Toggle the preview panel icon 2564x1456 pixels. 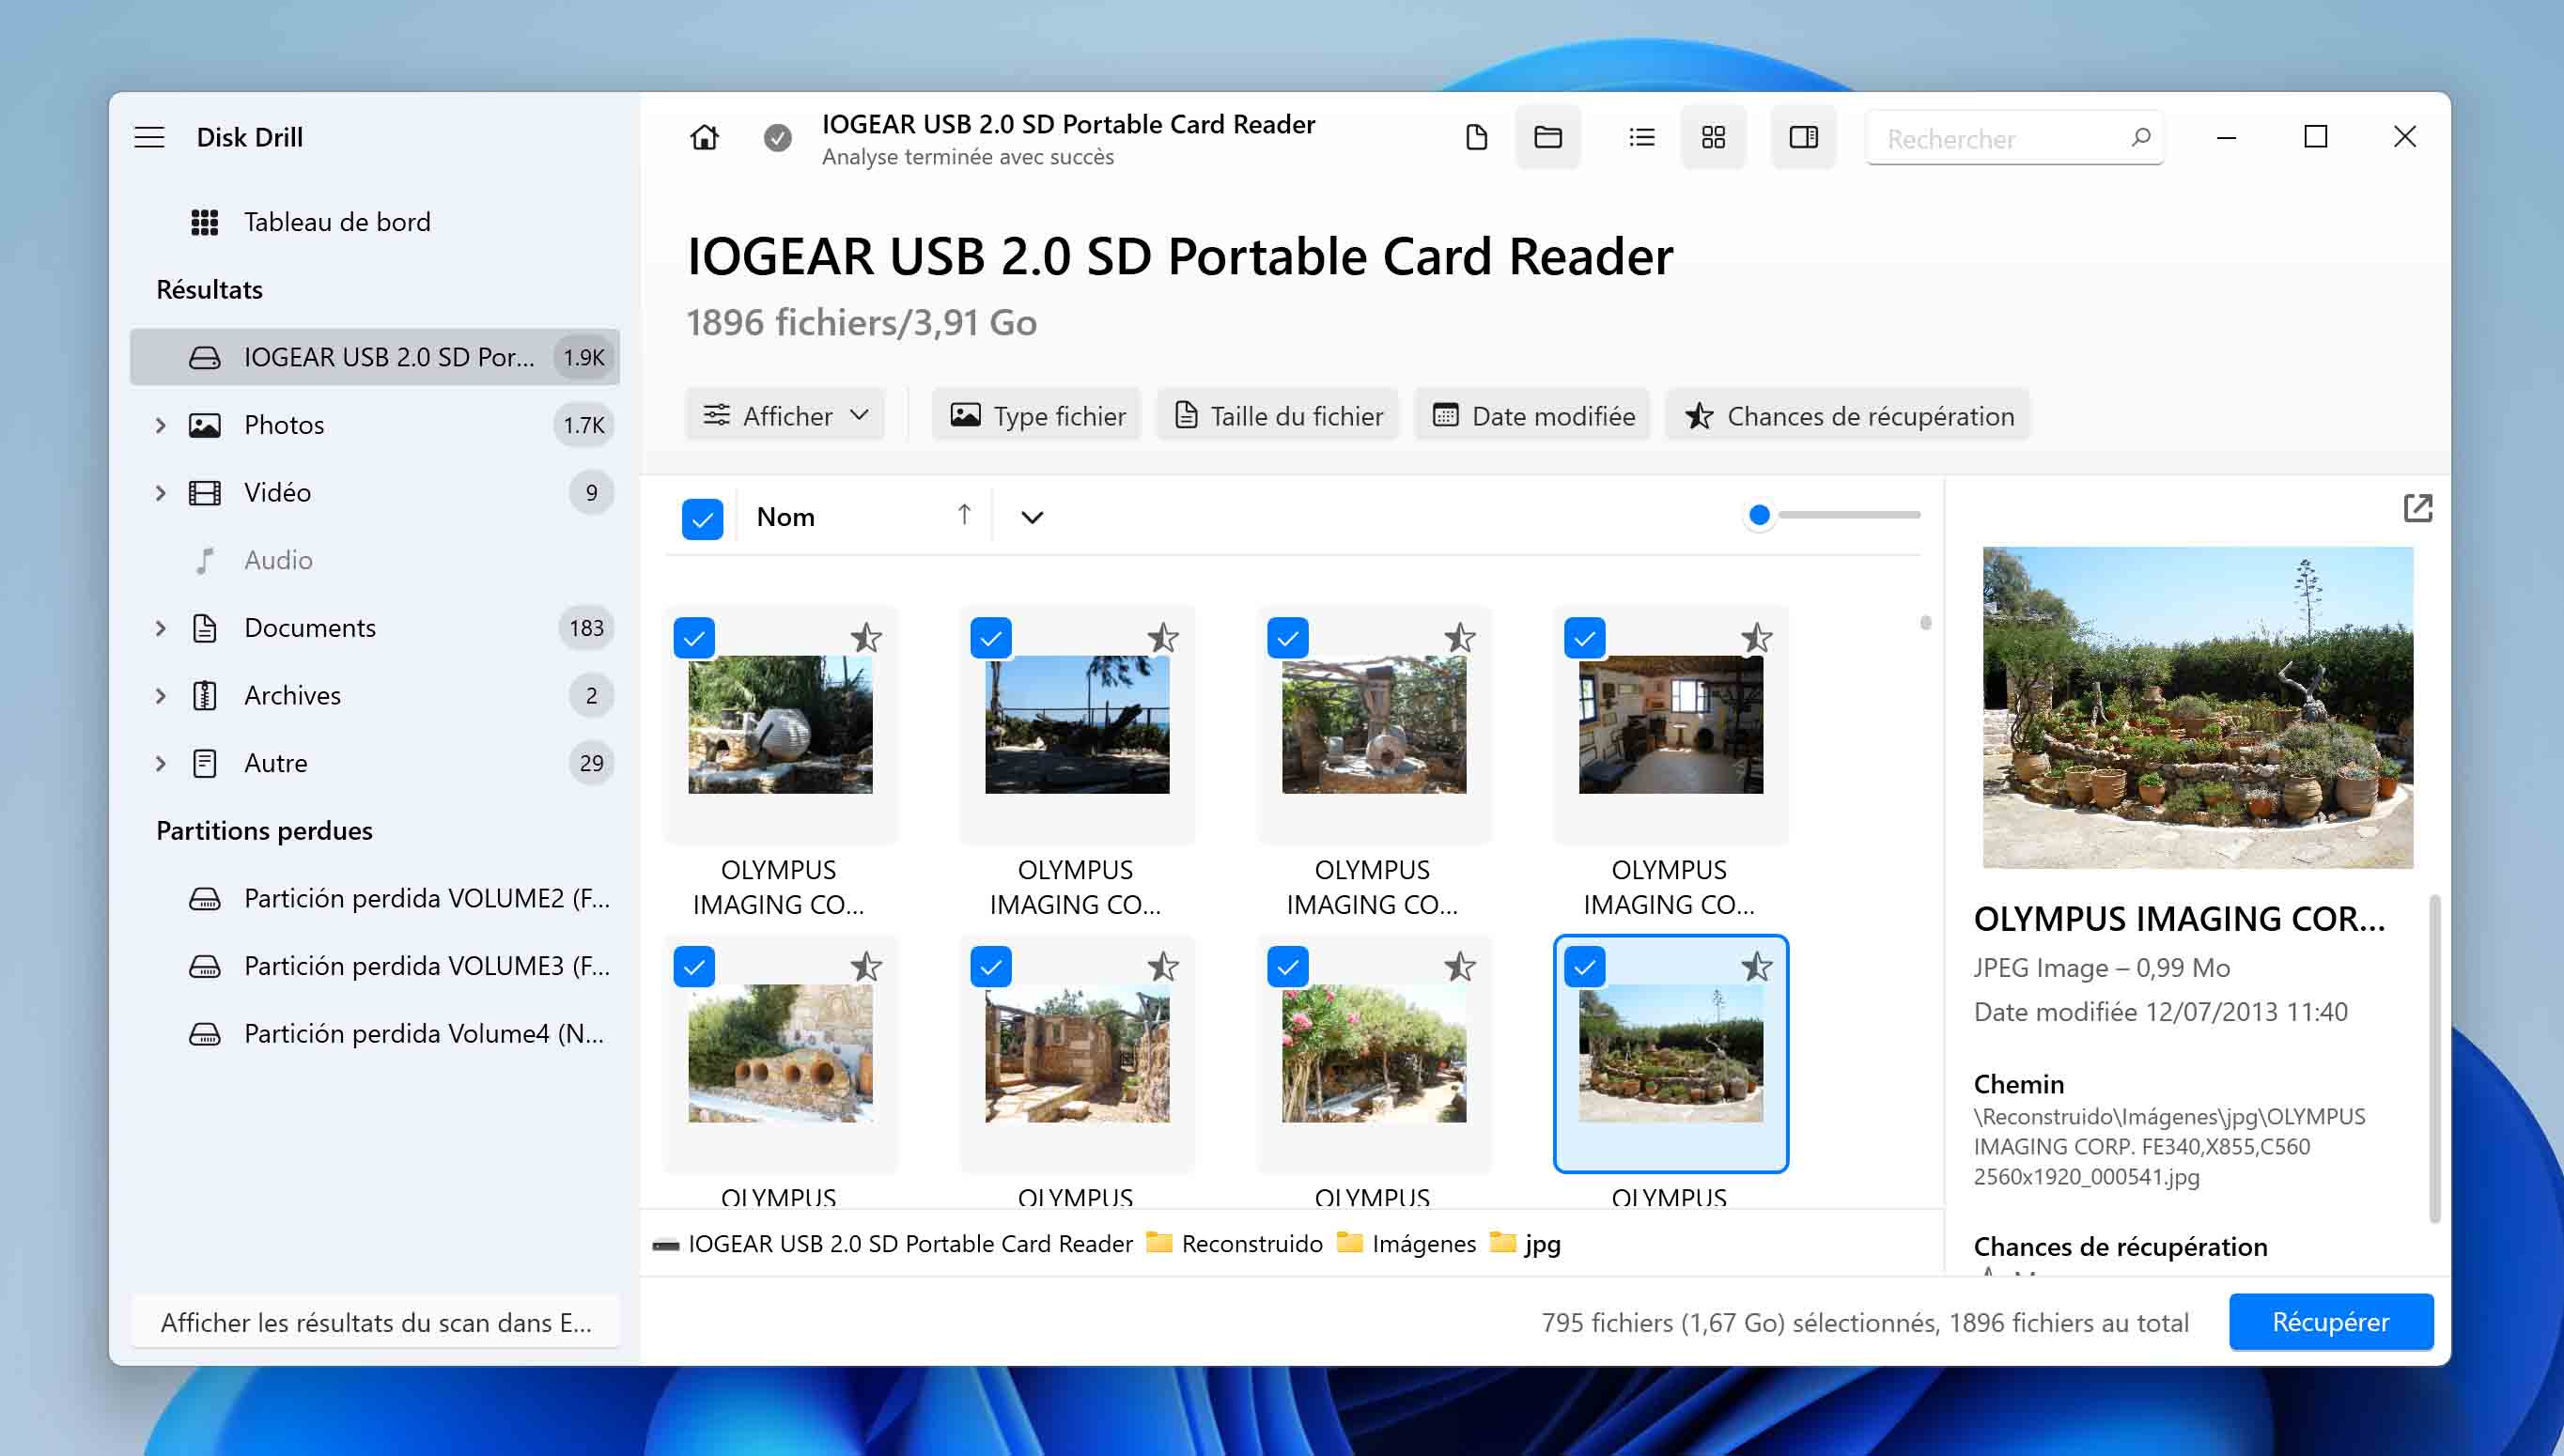click(1803, 137)
